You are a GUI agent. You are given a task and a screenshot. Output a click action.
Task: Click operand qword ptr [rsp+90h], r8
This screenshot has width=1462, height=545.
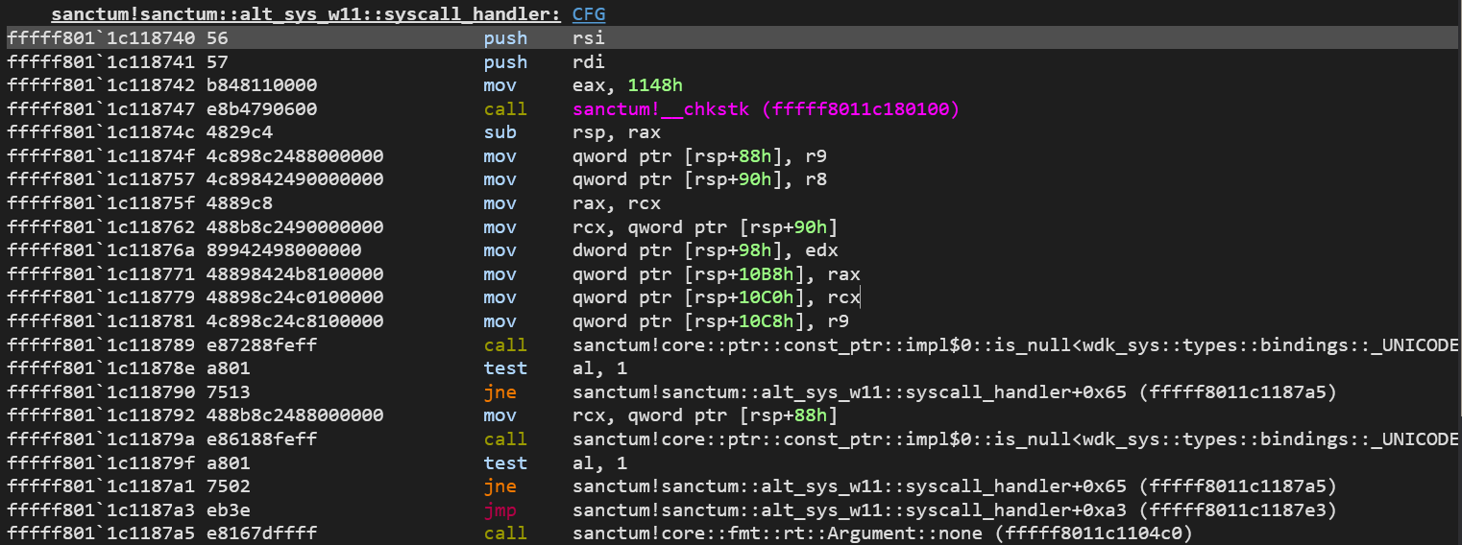pos(699,179)
